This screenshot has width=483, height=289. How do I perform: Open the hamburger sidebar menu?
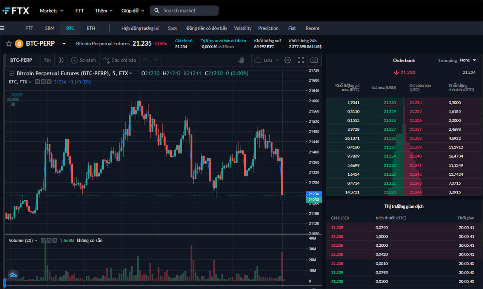[x=2, y=28]
